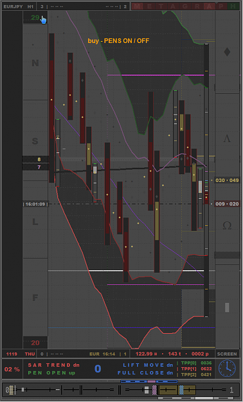Click the 02 % indicator box

tap(12, 369)
